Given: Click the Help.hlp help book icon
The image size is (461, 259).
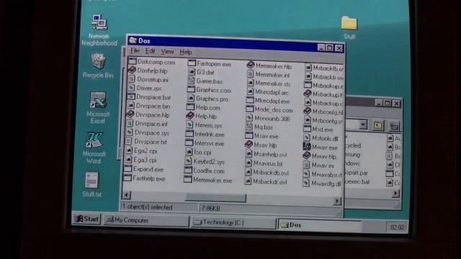Looking at the screenshot, I should click(x=190, y=116).
